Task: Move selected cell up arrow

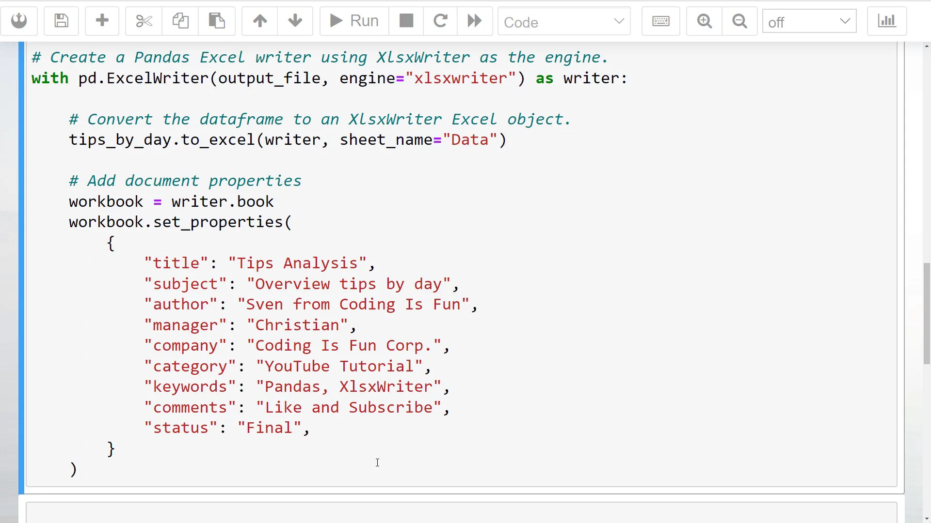Action: coord(260,21)
